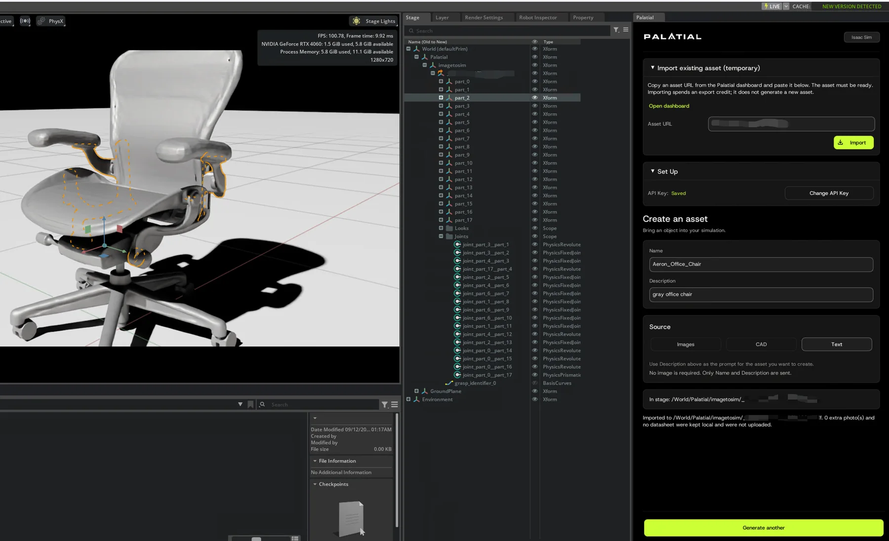Click the Joints folder icon
The height and width of the screenshot is (541, 889).
tap(449, 236)
